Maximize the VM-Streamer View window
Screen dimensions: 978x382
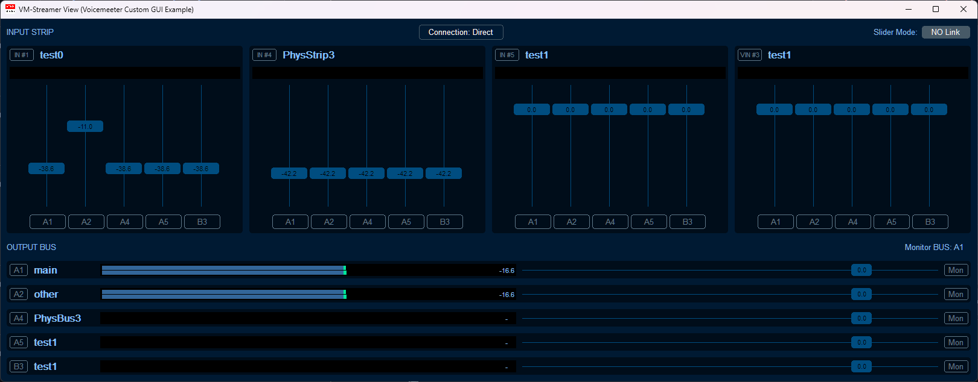(936, 9)
